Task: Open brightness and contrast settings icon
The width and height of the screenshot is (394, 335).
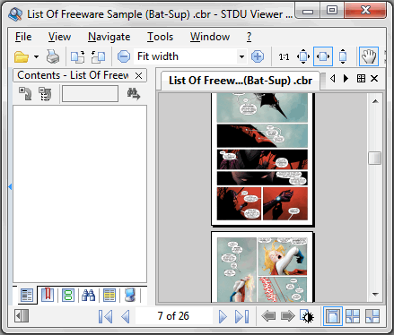Action: [x=307, y=316]
